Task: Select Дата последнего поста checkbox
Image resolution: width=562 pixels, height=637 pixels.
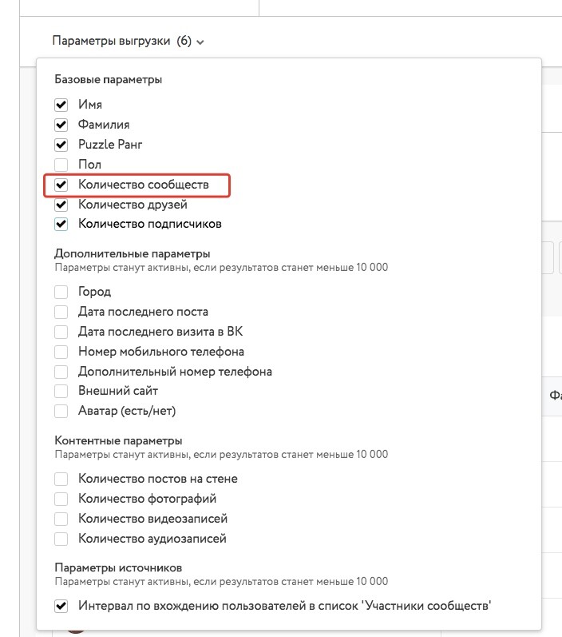Action: [61, 312]
